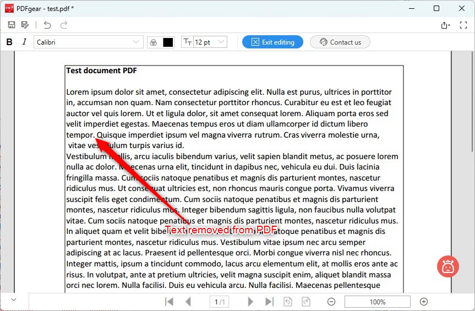Open the red AI assistant robot button
Viewport: 475px width, 311px height.
[447, 266]
